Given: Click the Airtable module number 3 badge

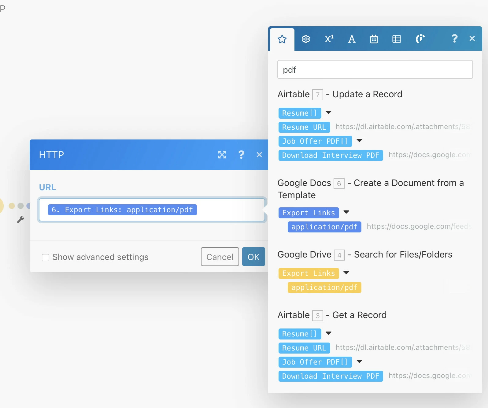Looking at the screenshot, I should pyautogui.click(x=317, y=316).
